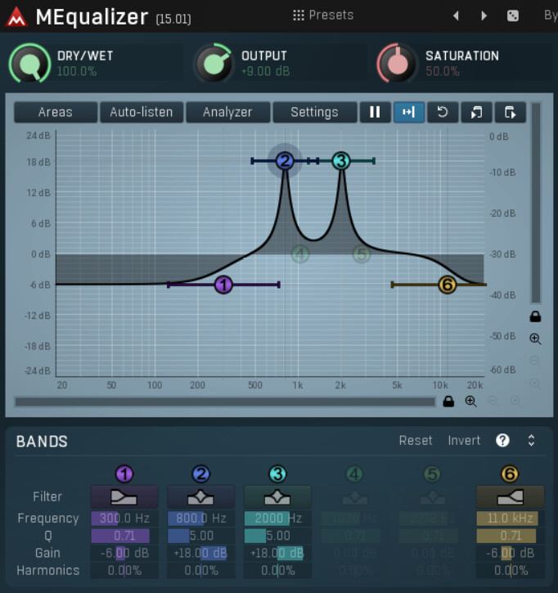Click the horizontal scrollbar under the graph
This screenshot has width=558, height=593.
click(x=225, y=402)
